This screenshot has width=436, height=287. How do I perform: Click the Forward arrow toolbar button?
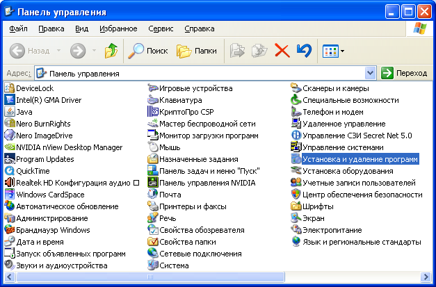coord(78,51)
